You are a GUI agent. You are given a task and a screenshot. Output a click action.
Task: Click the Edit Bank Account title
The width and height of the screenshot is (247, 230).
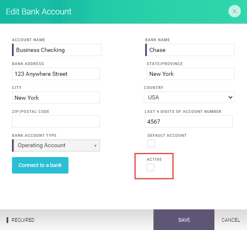(39, 12)
